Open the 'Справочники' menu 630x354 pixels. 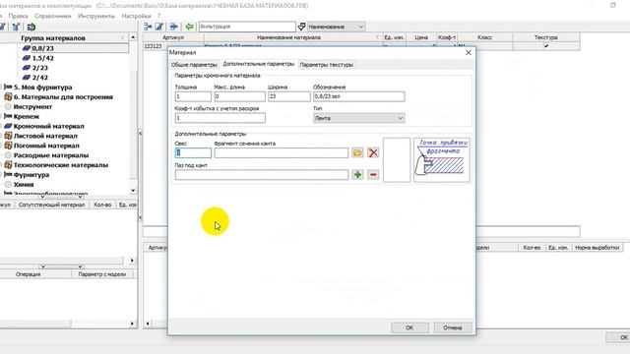[x=52, y=16]
